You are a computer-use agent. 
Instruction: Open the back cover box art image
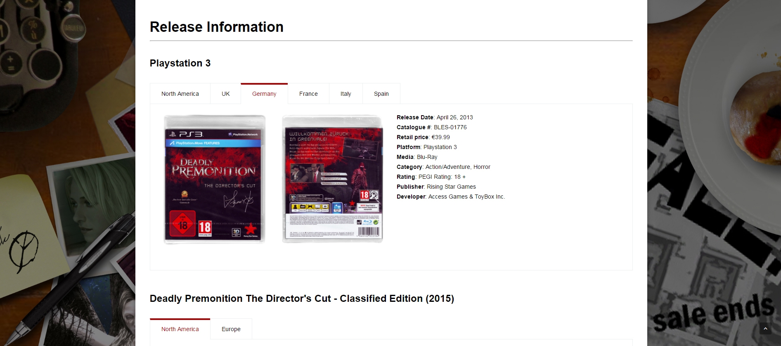(x=332, y=179)
